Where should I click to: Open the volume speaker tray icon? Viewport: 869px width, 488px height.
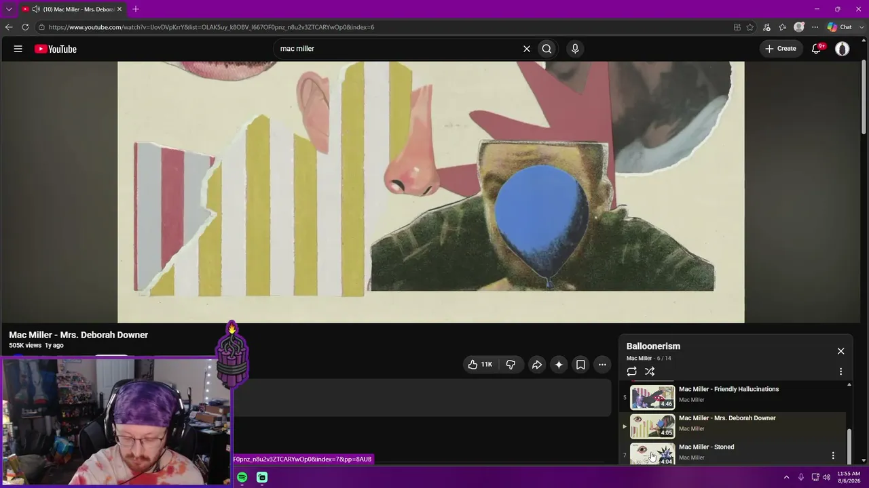click(x=826, y=477)
